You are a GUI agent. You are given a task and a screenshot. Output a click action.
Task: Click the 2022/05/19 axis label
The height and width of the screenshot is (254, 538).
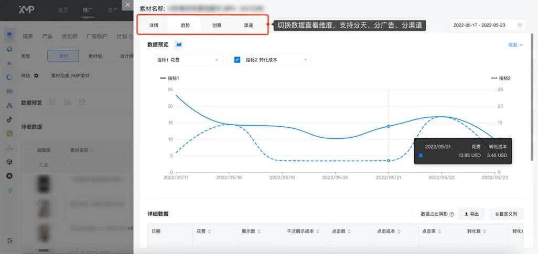click(283, 178)
